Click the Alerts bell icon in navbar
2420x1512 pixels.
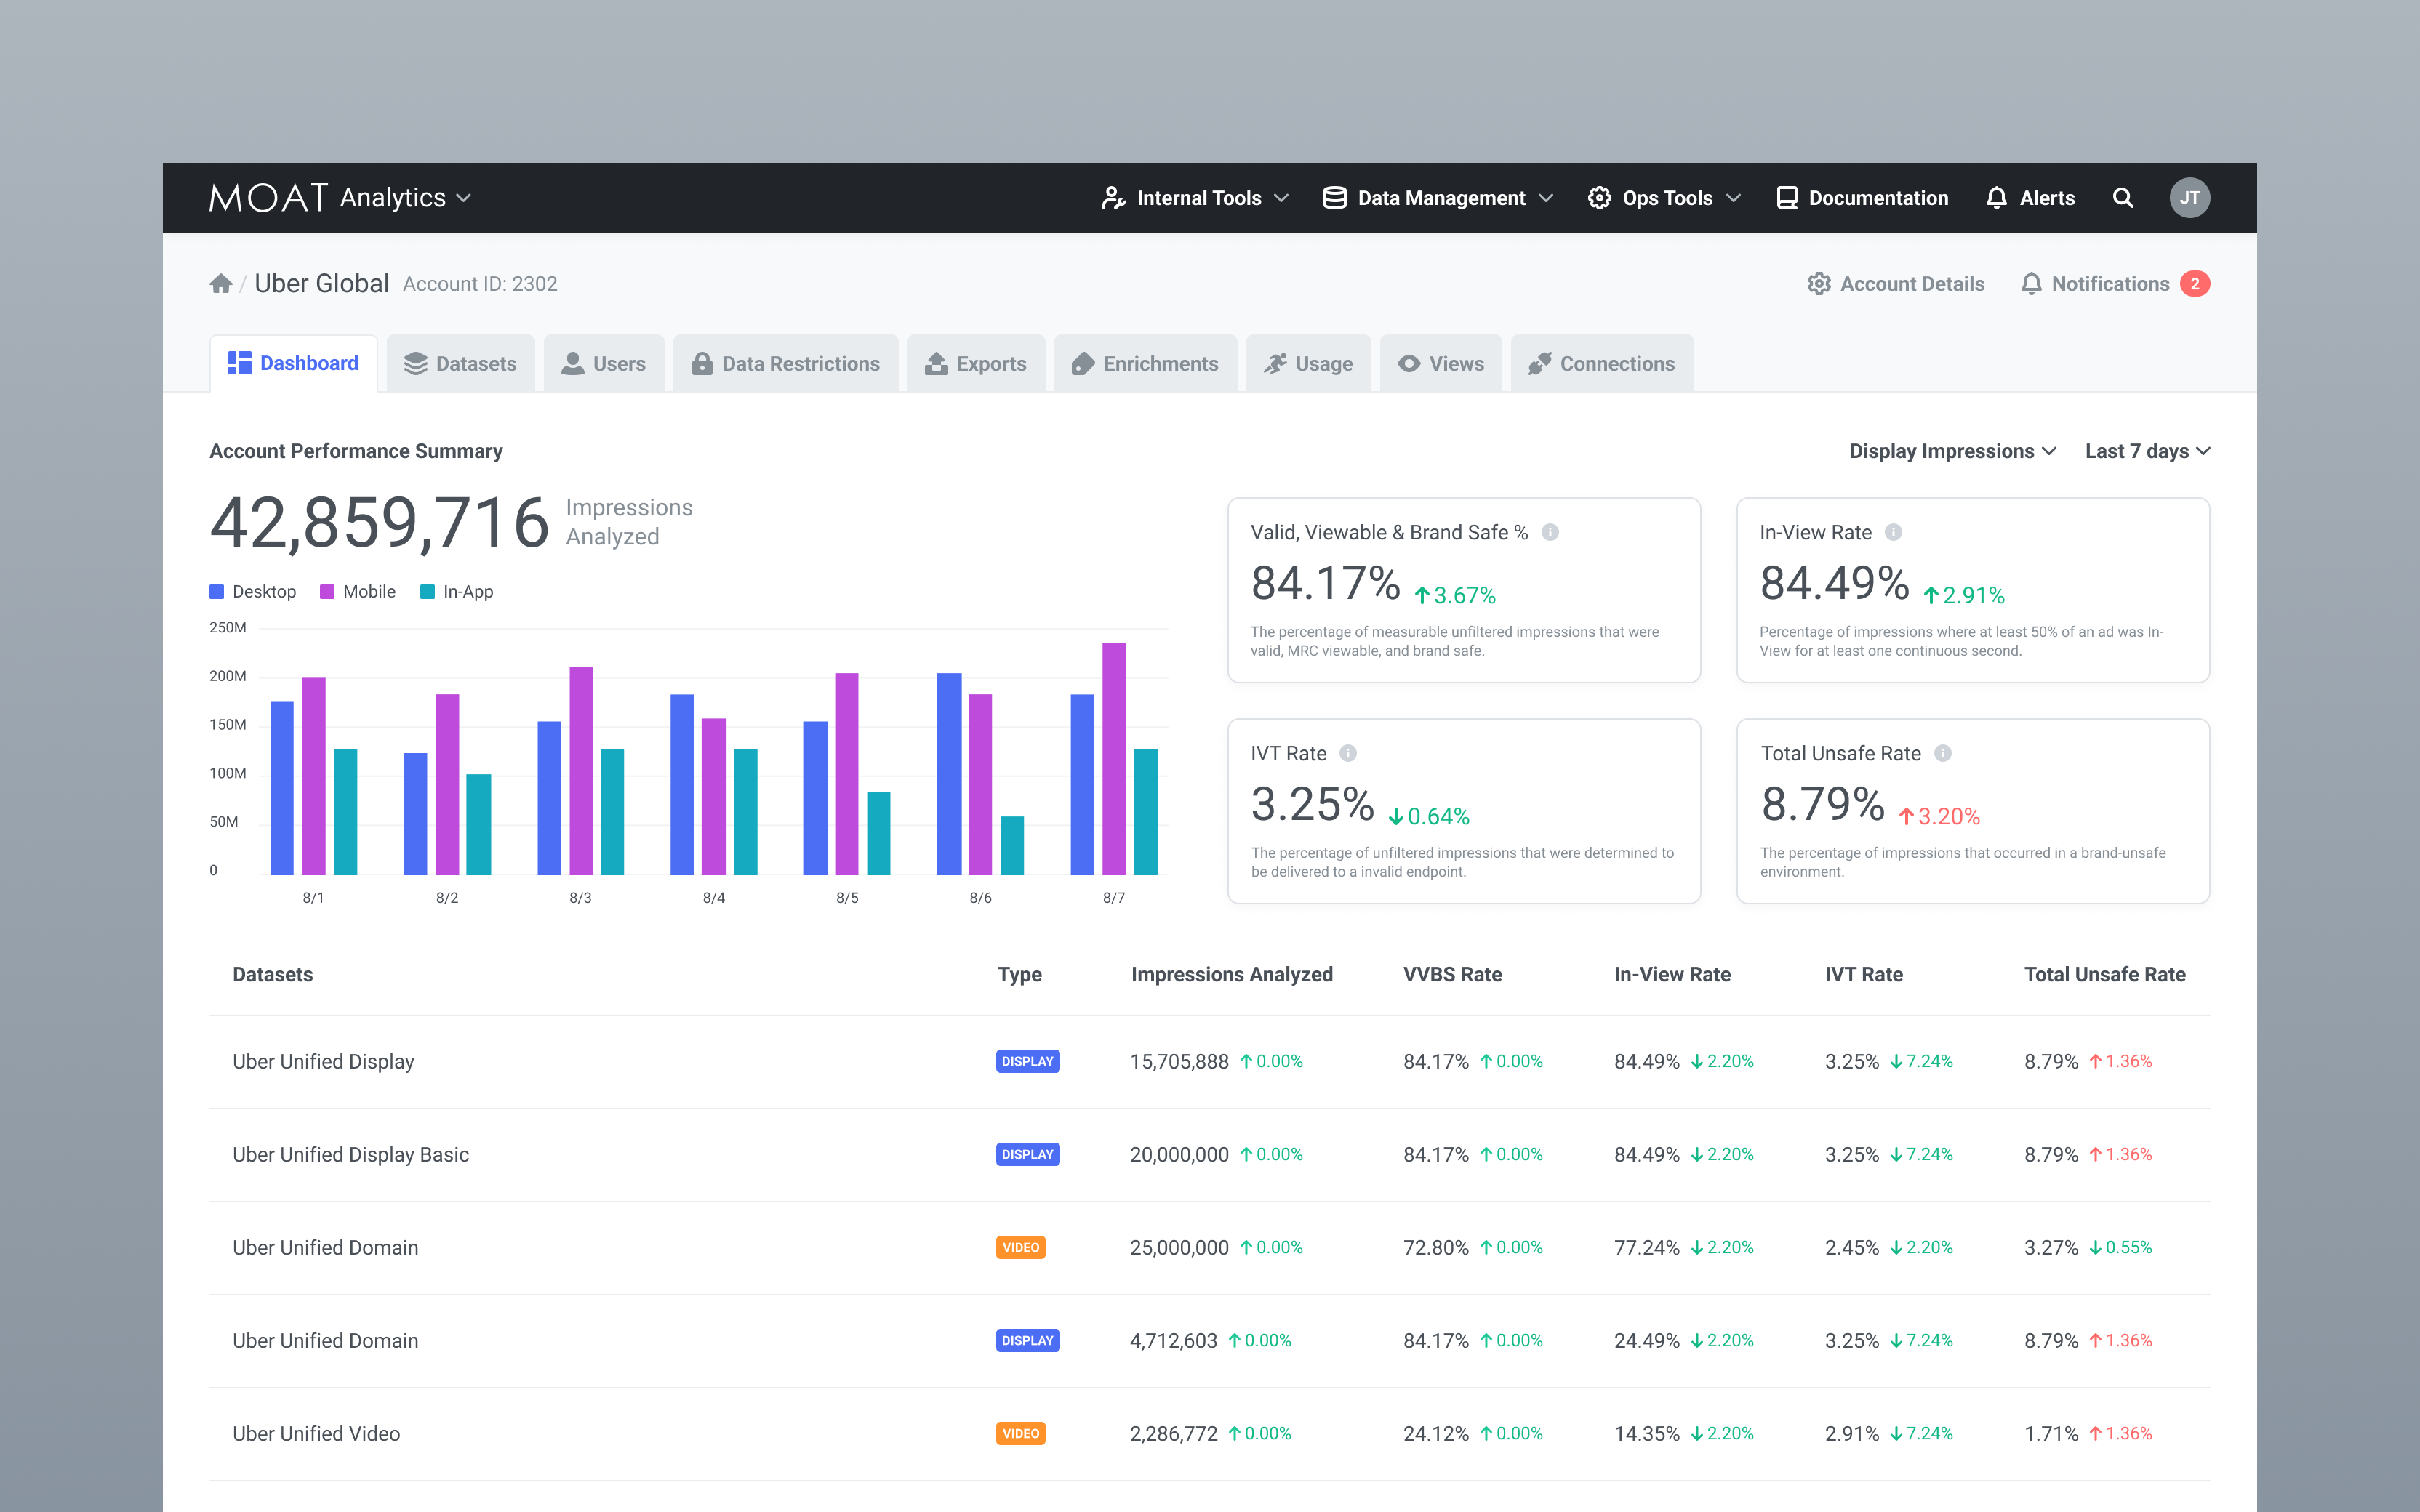(1996, 198)
